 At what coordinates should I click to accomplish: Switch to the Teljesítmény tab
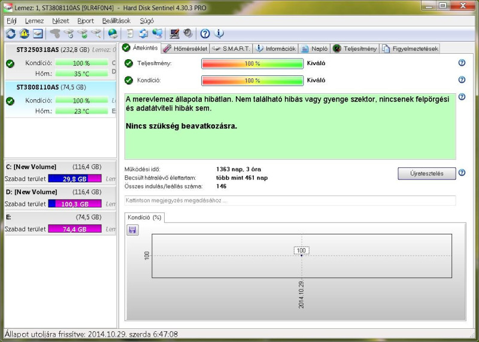click(355, 48)
